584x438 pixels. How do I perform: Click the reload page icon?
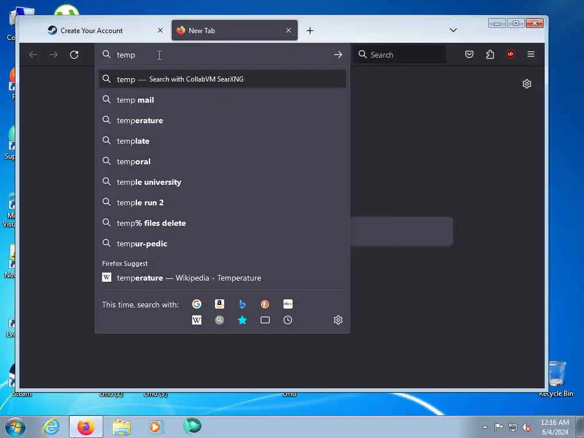74,55
